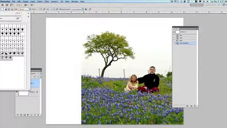Create new brush preset from this brush
The height and width of the screenshot is (128, 227).
pyautogui.click(x=28, y=16)
